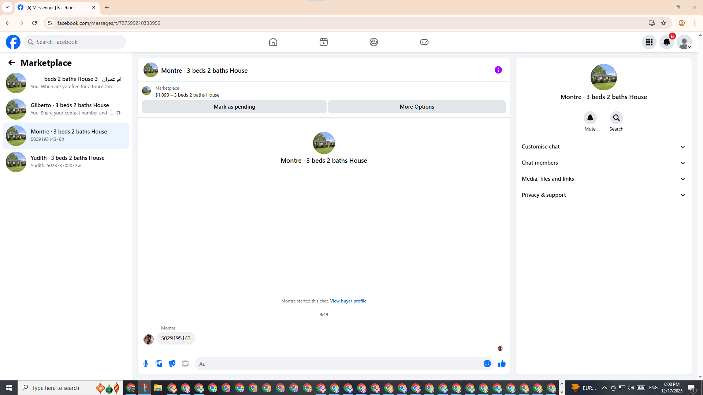This screenshot has height=395, width=703.
Task: Click the voice clip microphone icon
Action: pyautogui.click(x=146, y=364)
